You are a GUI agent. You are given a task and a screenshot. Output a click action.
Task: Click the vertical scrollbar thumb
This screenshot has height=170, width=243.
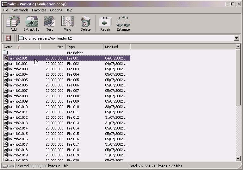coord(238,77)
